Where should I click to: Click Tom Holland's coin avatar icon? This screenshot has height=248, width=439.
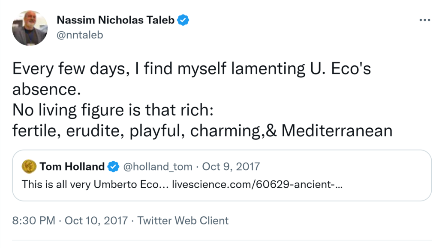(29, 166)
